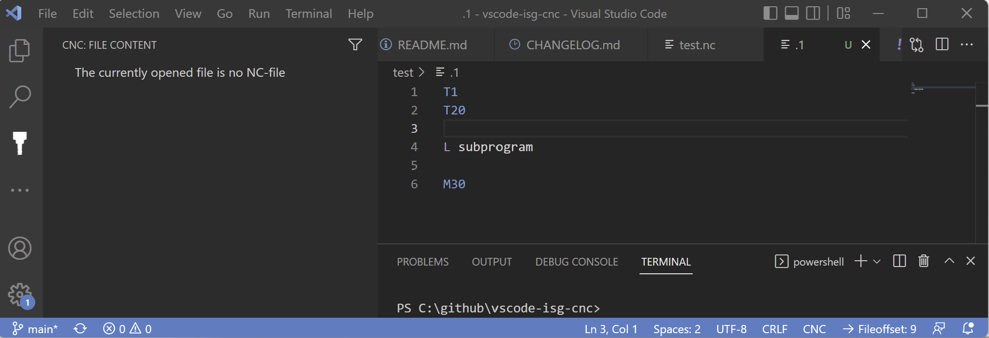Click inside the PowerShell terminal prompt

[x=628, y=308]
